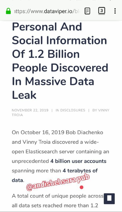Click the NOVEMBER 22, 2019 date
This screenshot has width=122, height=212.
[x=30, y=110]
